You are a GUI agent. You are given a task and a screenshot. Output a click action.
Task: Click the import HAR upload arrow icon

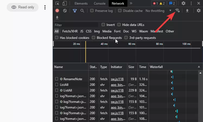(187, 11)
